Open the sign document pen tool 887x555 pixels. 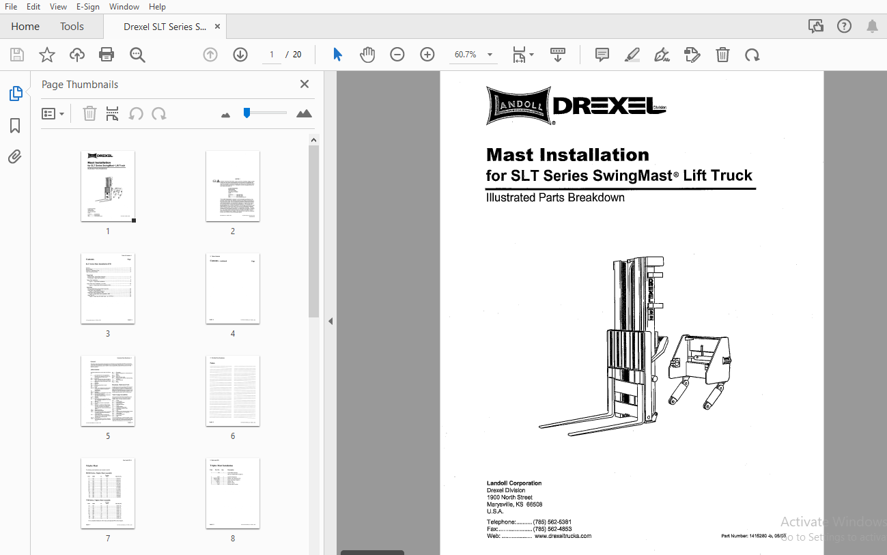(x=662, y=55)
